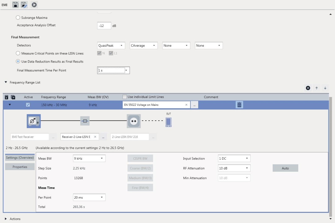Click the EMI Test Receiver device icon

[x=33, y=121]
